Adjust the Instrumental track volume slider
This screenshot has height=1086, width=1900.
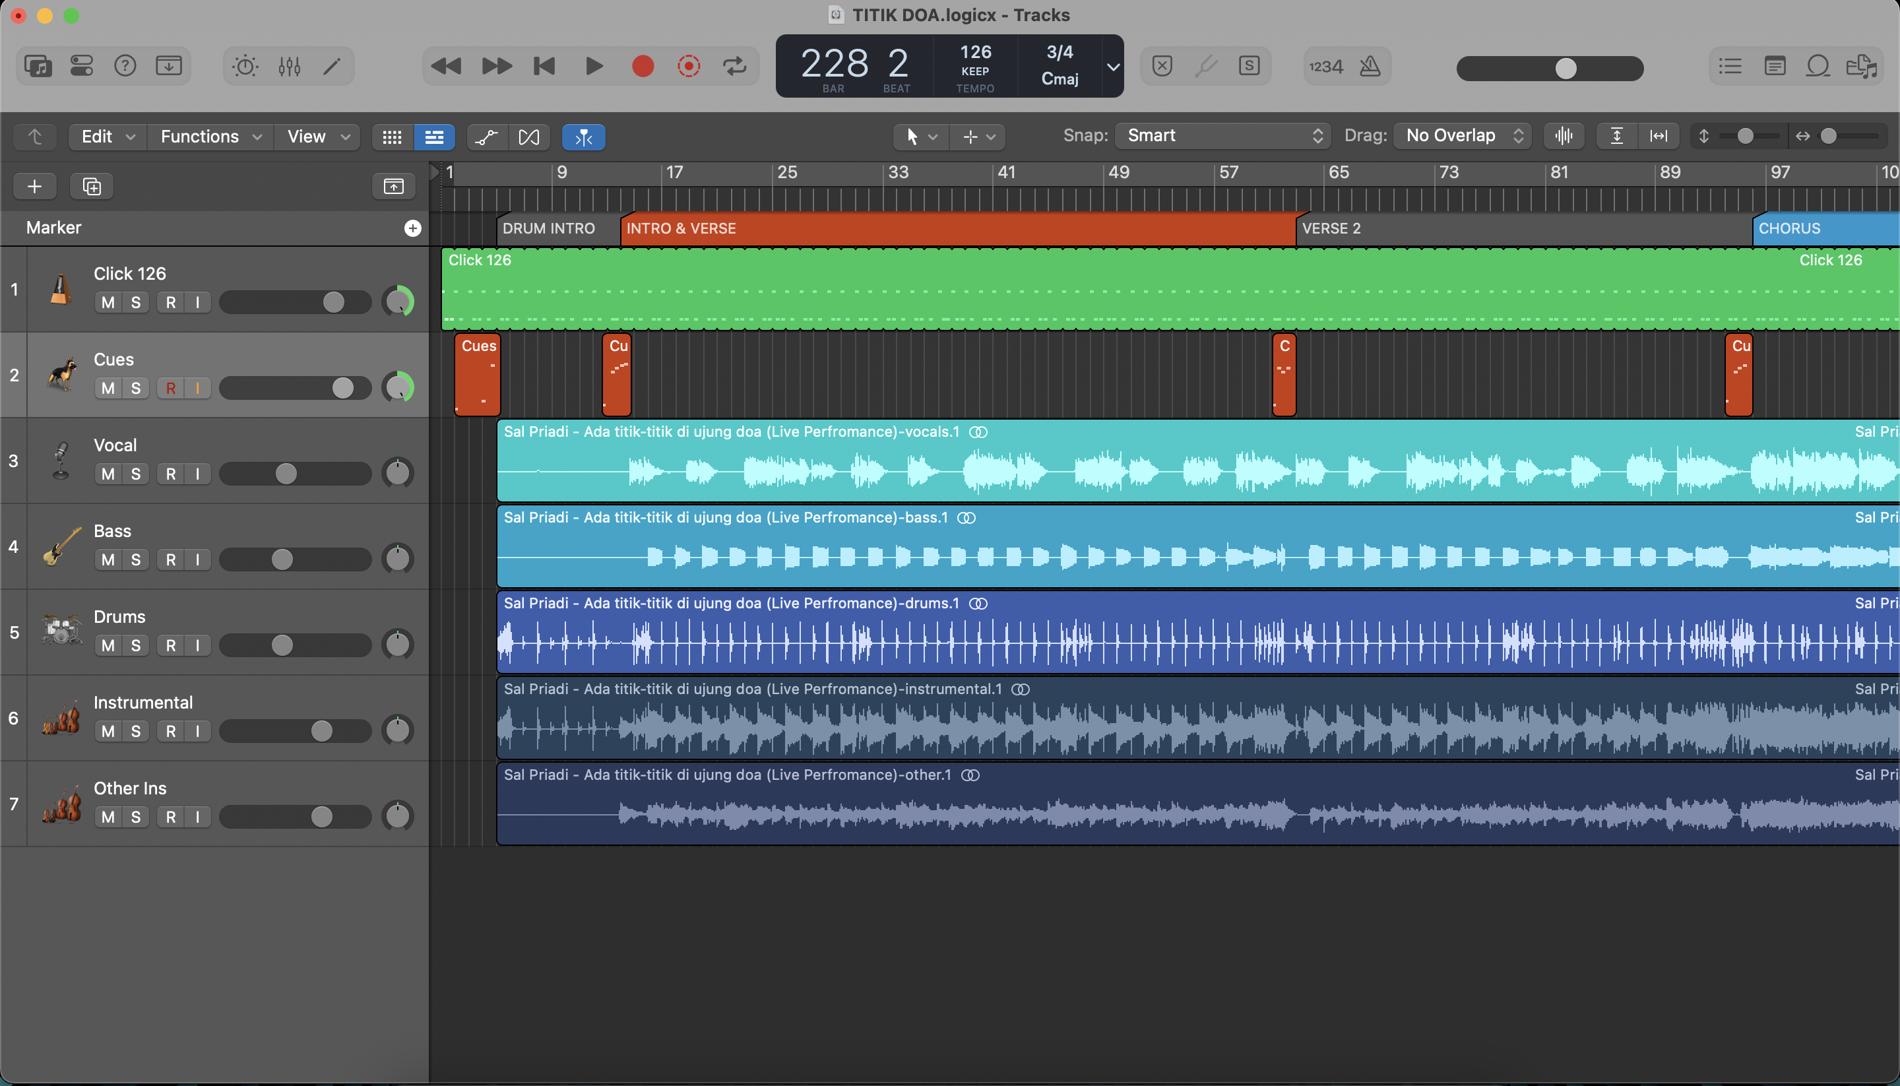[296, 731]
